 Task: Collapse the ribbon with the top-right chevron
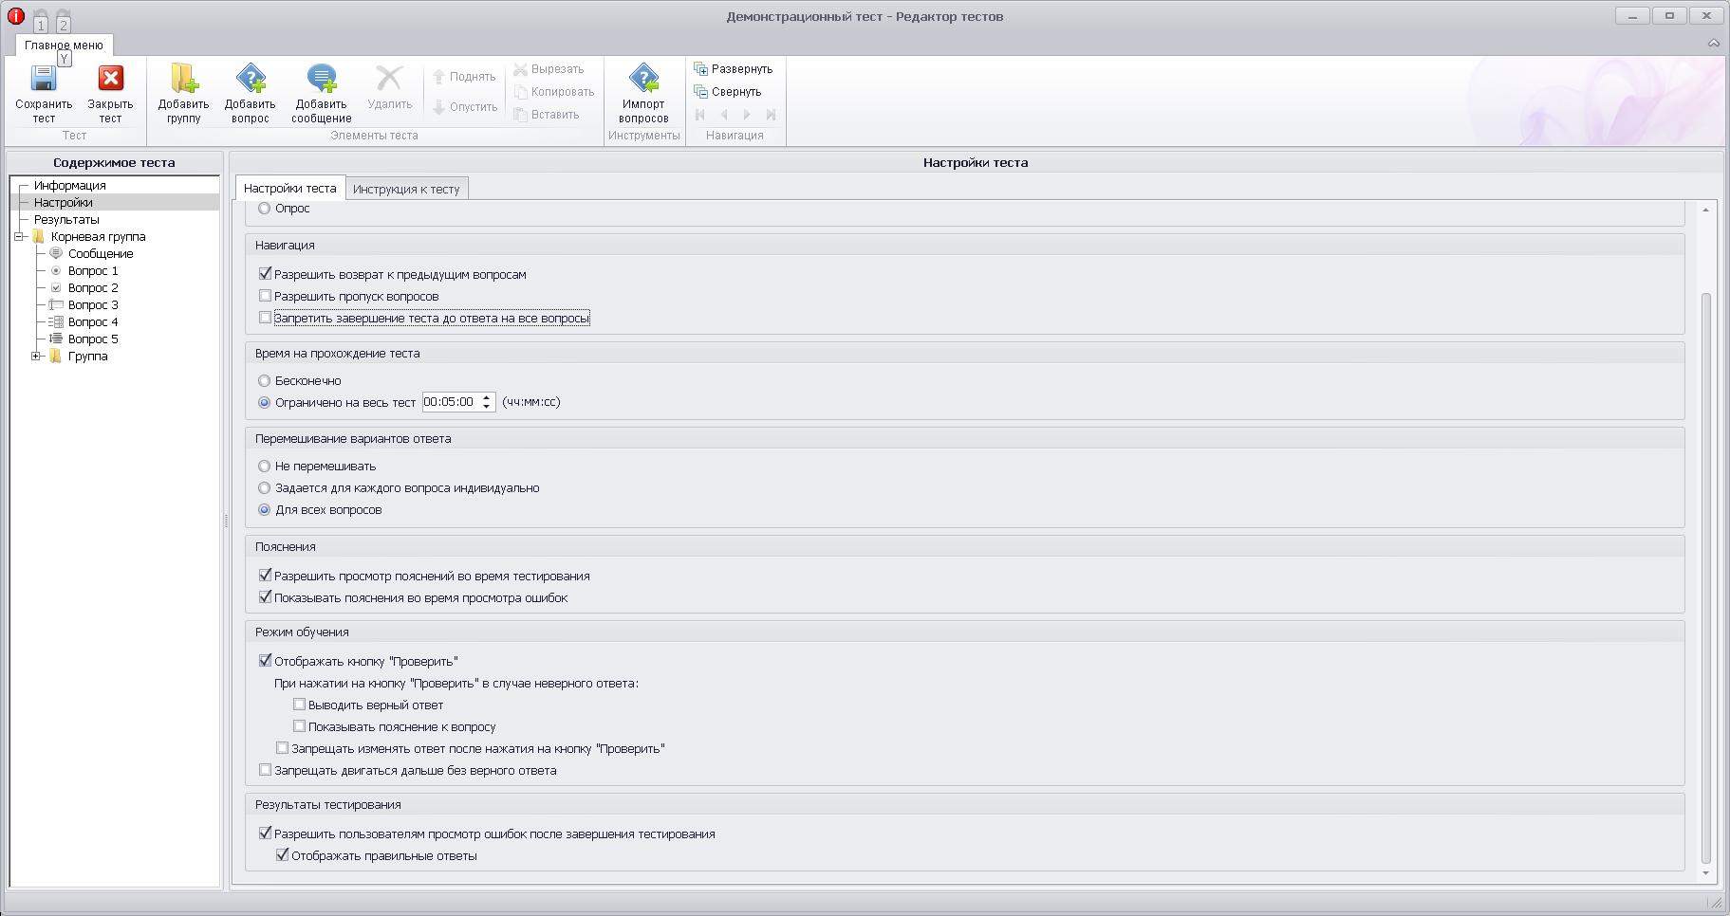(1713, 43)
